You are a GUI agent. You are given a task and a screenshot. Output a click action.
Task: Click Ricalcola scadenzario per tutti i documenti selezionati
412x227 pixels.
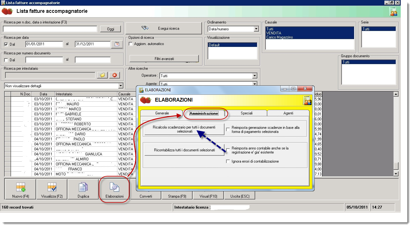(x=184, y=129)
